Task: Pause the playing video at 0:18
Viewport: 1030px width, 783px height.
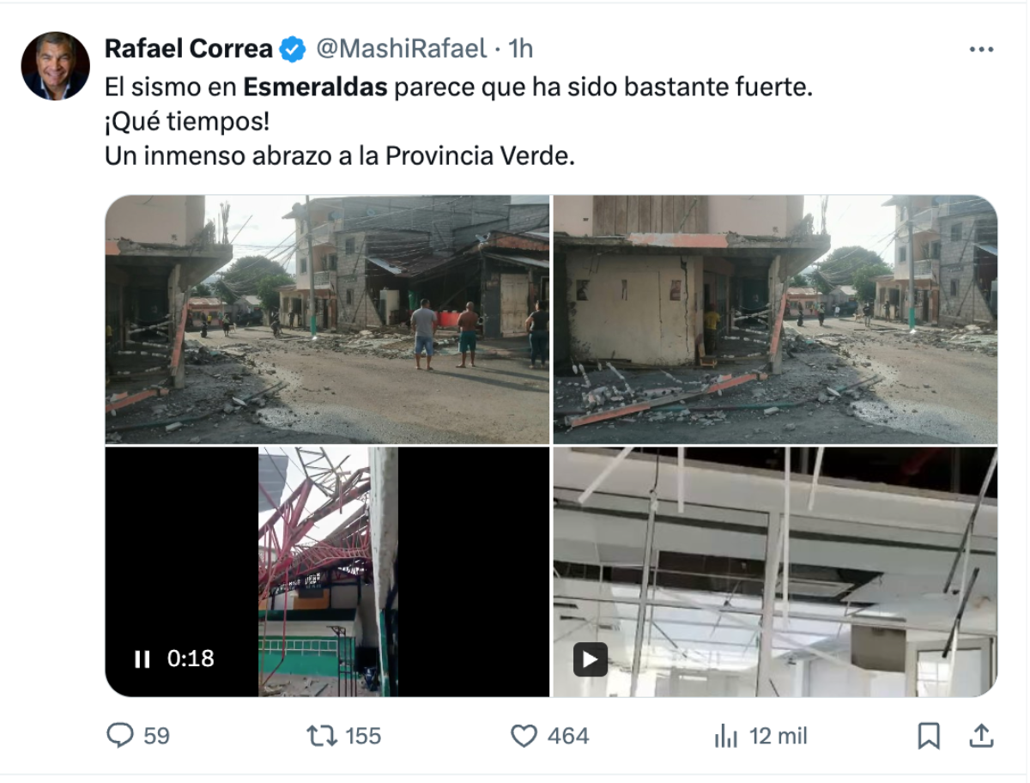Action: [142, 659]
